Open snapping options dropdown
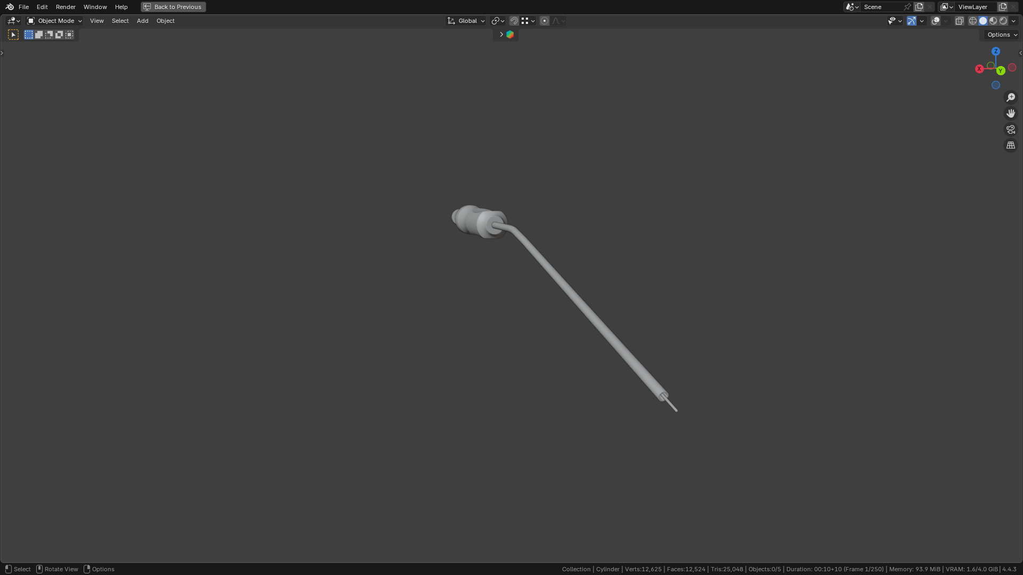The image size is (1023, 575). coord(528,21)
